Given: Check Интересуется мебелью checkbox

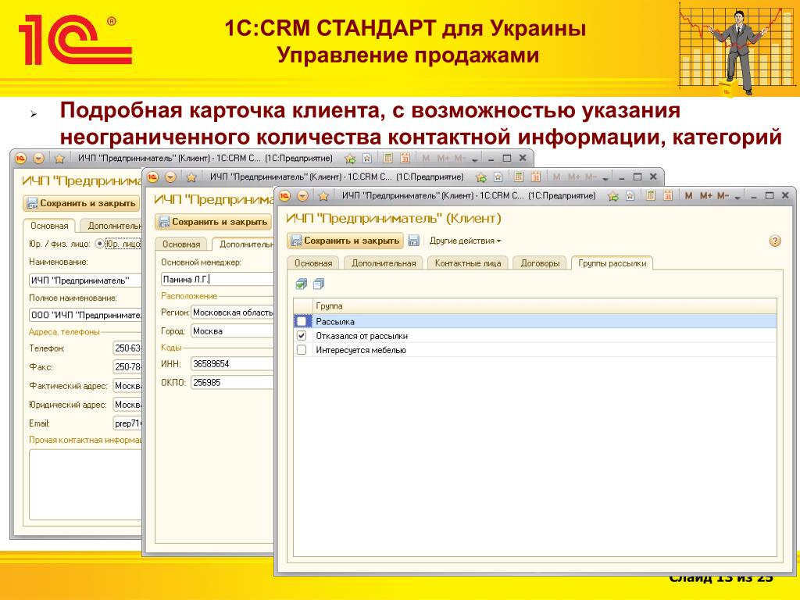Looking at the screenshot, I should click(x=302, y=350).
